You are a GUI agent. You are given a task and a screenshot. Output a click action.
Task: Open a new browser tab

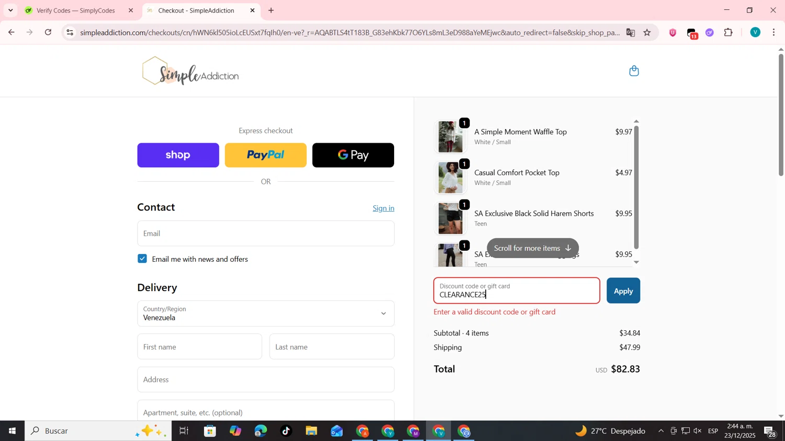(271, 10)
